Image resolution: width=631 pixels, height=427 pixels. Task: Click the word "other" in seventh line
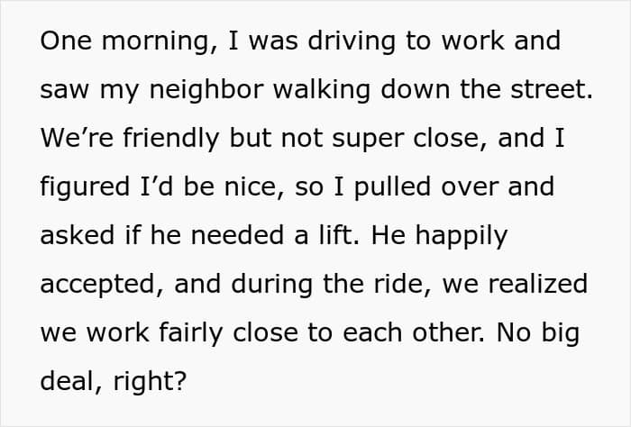click(x=446, y=332)
